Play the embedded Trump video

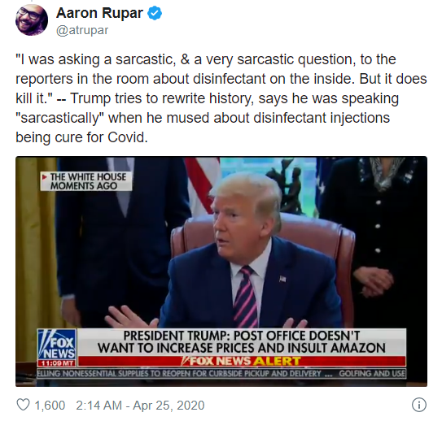[221, 271]
